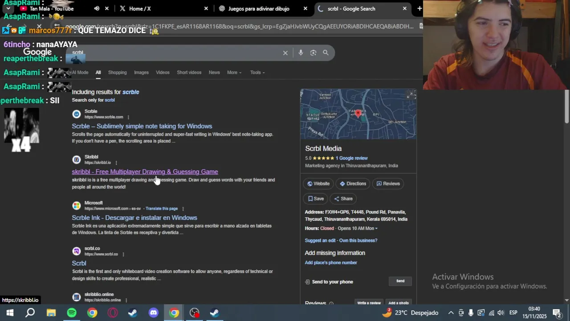Click Suggest an edit link

(320, 240)
